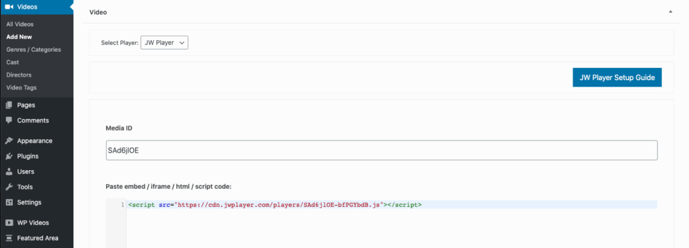Click the Settings icon in sidebar
The height and width of the screenshot is (248, 689).
click(9, 202)
